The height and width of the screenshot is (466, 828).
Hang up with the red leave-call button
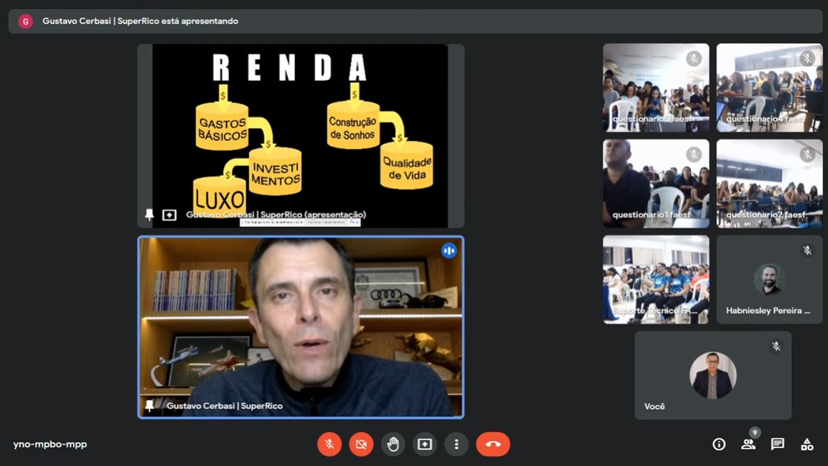(x=493, y=444)
